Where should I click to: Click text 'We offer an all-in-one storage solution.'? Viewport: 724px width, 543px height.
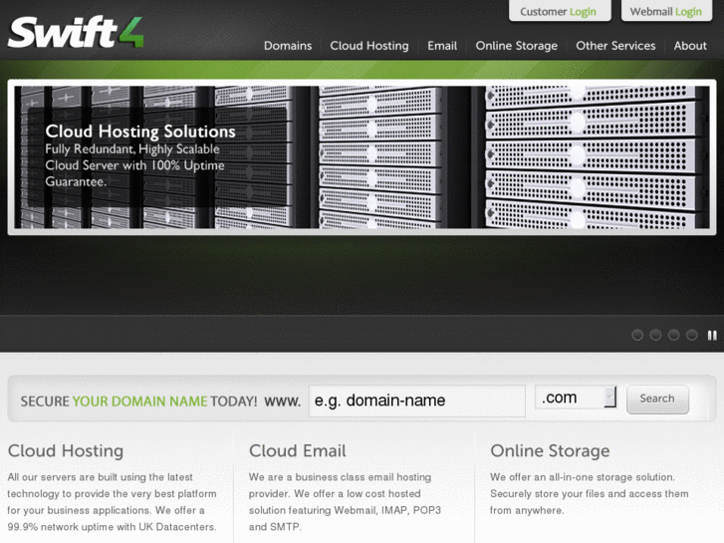pos(583,477)
